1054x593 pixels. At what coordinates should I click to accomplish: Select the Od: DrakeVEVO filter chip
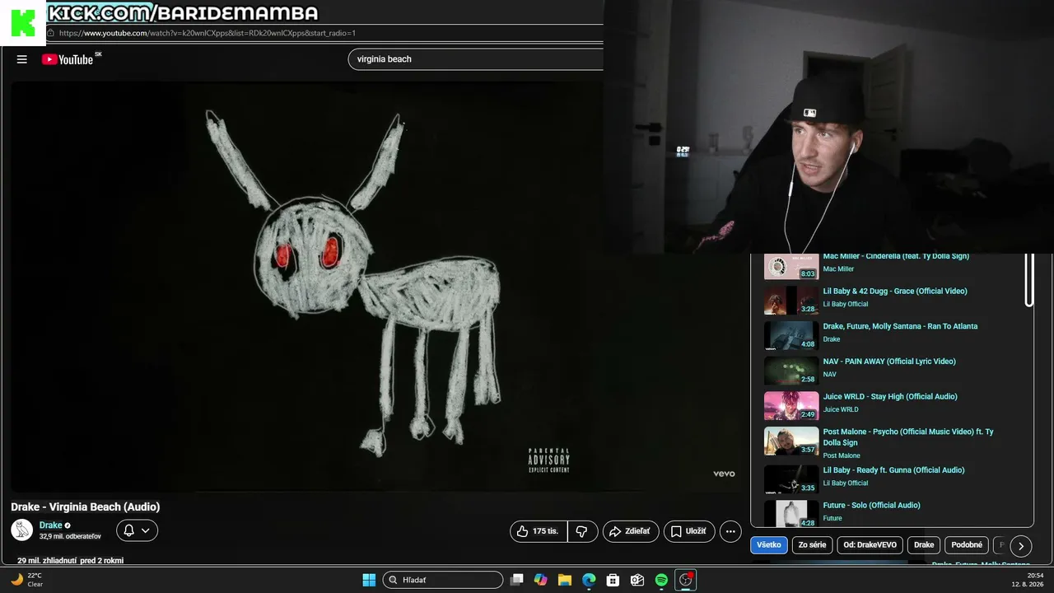pos(870,545)
